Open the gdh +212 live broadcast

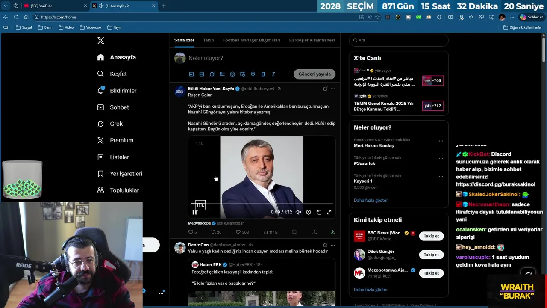[433, 106]
